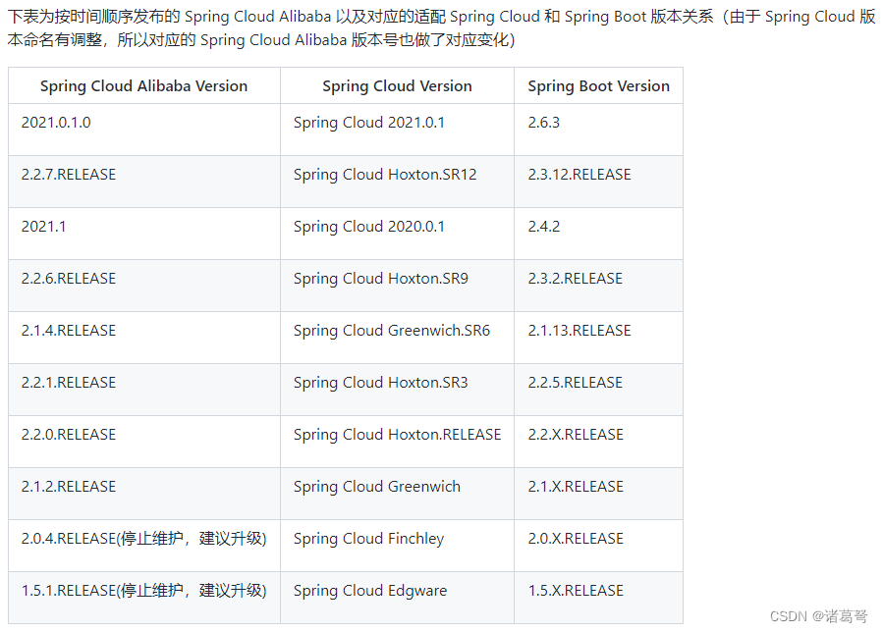Select the 2.3.12.RELEASE cell
Viewport: 883px width, 632px height.
coord(598,182)
